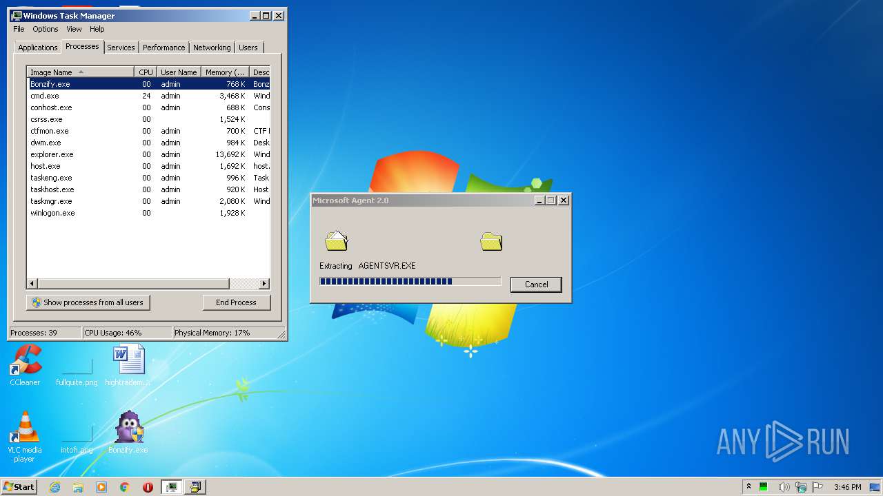Select the taskeng.exe process row
This screenshot has width=883, height=496.
148,178
